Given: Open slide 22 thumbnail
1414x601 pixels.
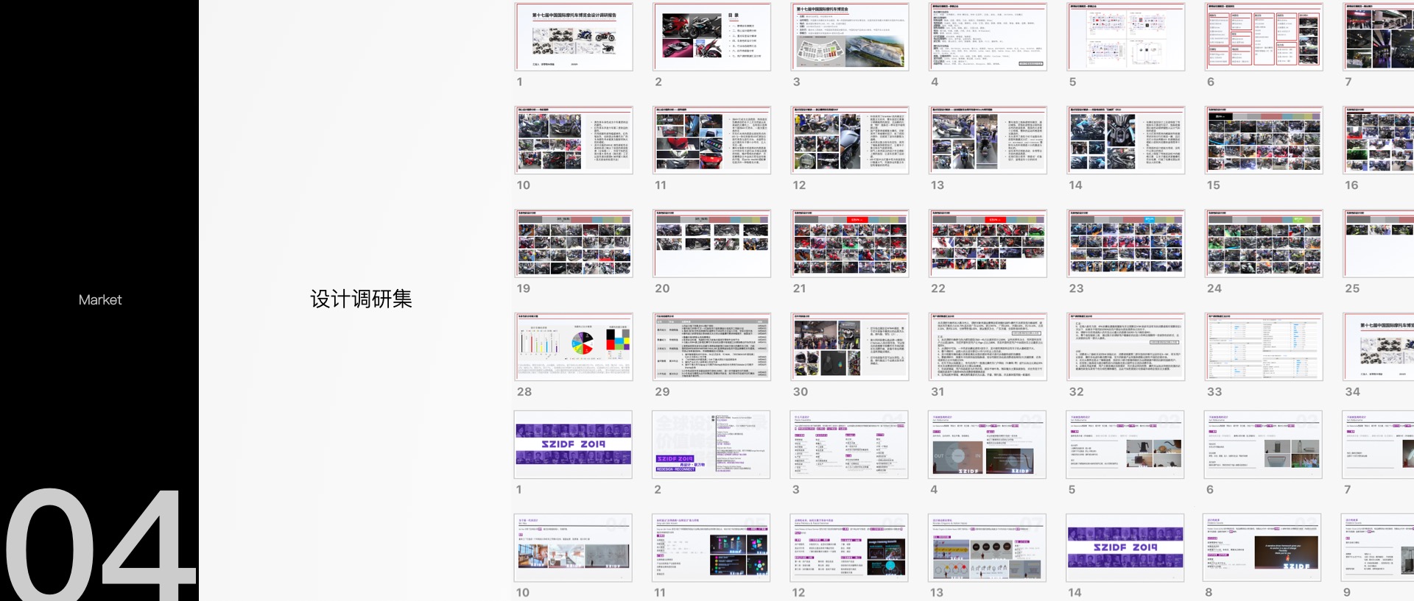Looking at the screenshot, I should [x=988, y=243].
